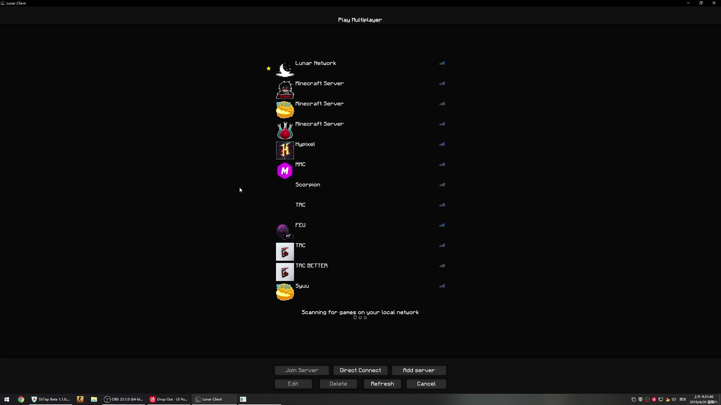Viewport: 721px width, 405px height.
Task: Select the Scorpion server entry
Action: (x=308, y=184)
